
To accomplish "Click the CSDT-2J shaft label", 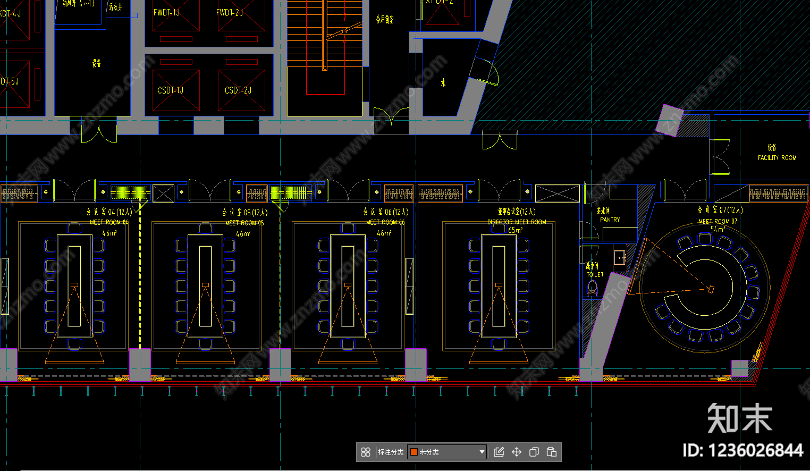I will point(238,90).
